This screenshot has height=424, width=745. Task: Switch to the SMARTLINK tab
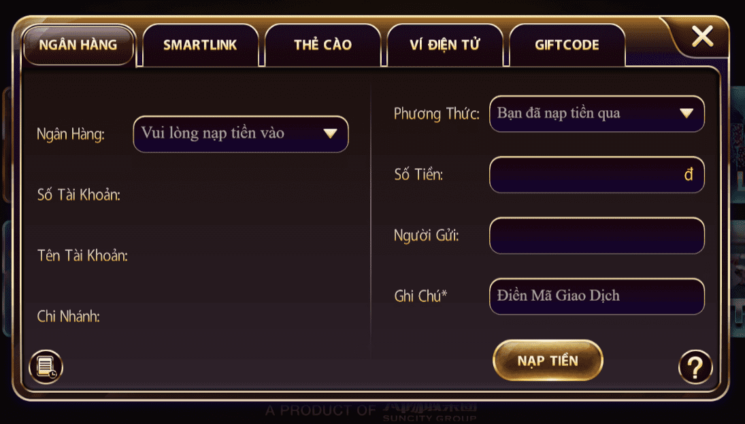point(200,44)
